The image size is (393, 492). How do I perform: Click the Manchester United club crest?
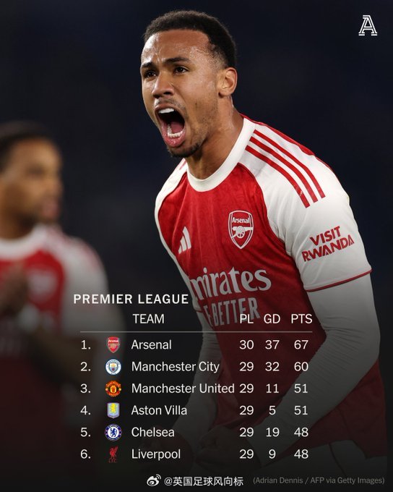point(113,389)
